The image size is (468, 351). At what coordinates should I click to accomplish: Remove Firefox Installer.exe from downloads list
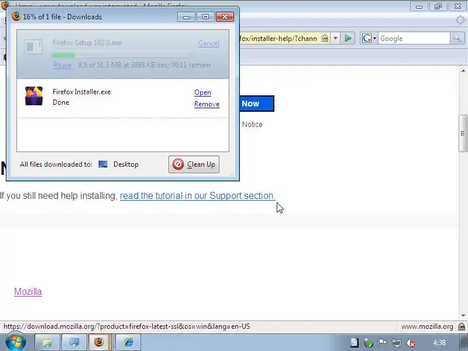point(207,104)
